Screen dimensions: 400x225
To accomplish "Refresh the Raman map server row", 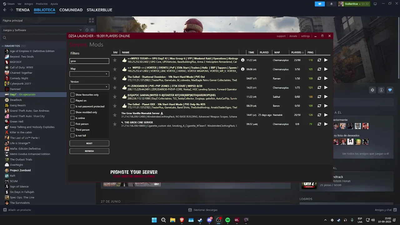I will (319, 78).
